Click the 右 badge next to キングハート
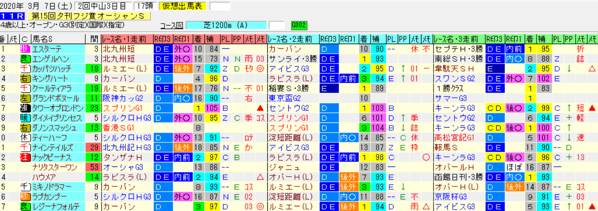 25,78
